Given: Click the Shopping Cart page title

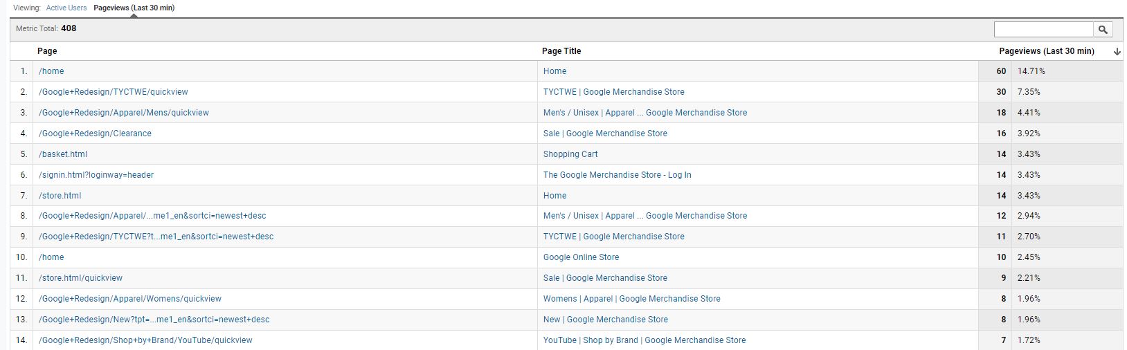Looking at the screenshot, I should click(x=570, y=154).
